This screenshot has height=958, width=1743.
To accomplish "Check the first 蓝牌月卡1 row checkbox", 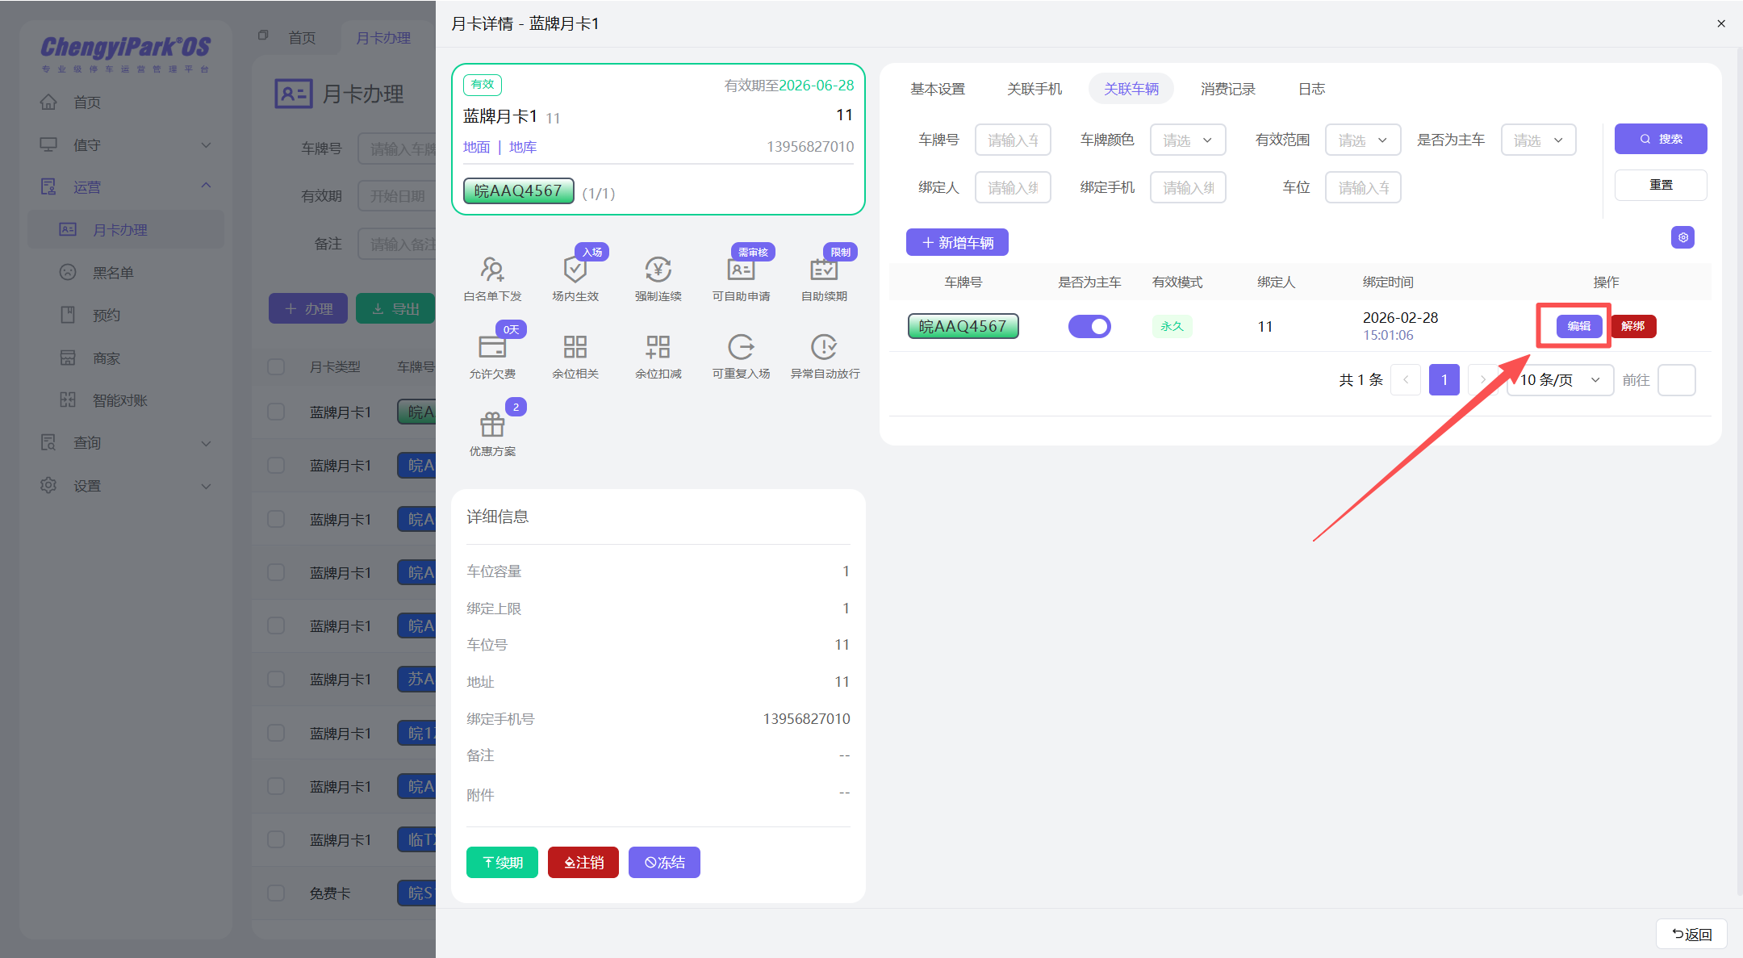I will tap(276, 412).
